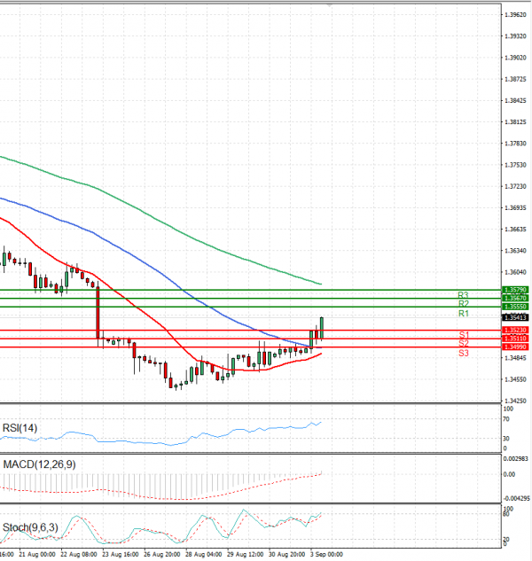The width and height of the screenshot is (532, 561).
Task: Click the latest green candlestick at 3 Sep
Action: (322, 328)
